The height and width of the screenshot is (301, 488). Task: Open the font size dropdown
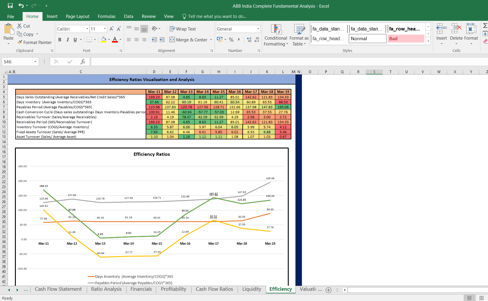(x=105, y=29)
